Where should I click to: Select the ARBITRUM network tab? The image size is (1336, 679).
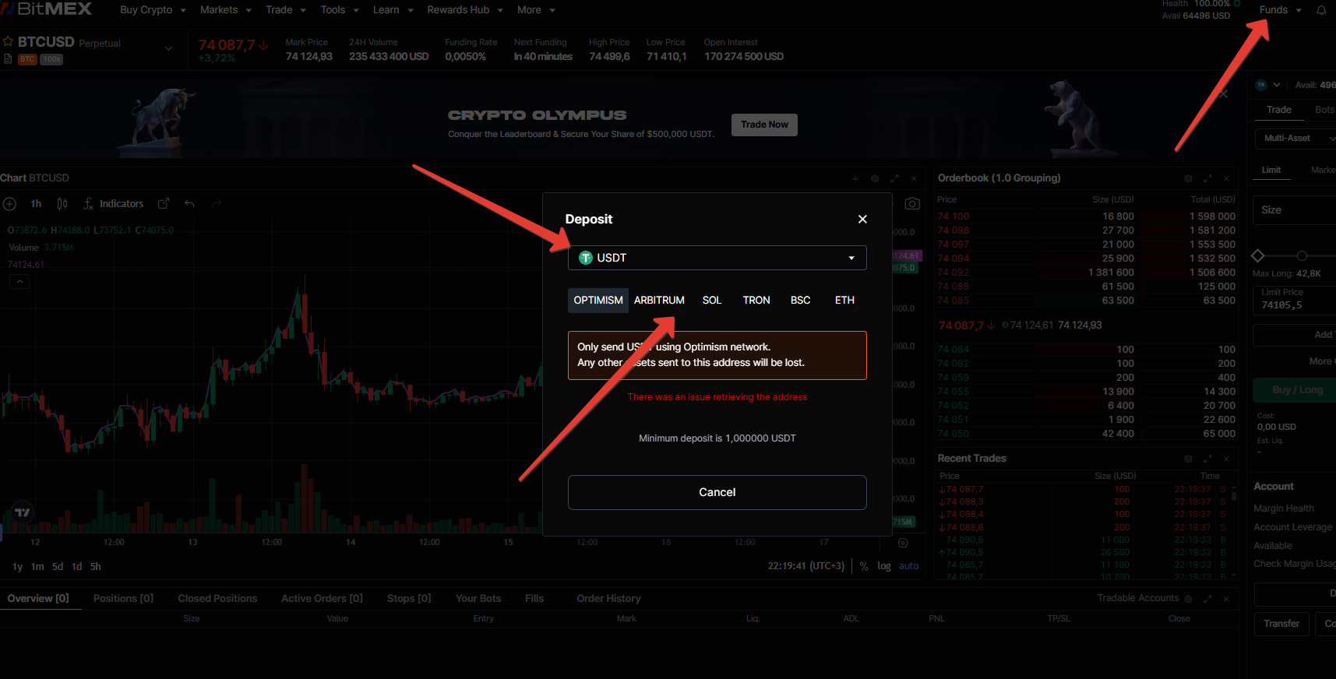[659, 300]
